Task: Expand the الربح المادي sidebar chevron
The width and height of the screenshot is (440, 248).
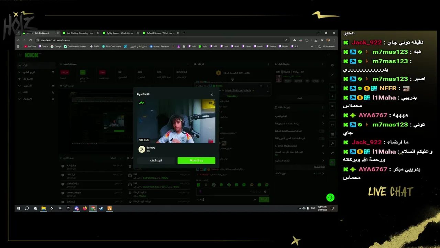Action: (x=19, y=72)
